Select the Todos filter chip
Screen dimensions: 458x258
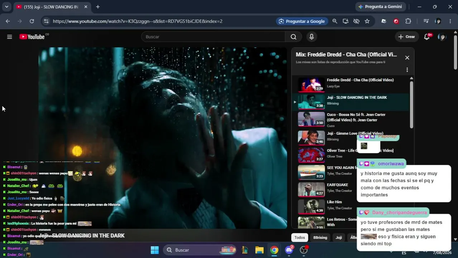coord(300,237)
